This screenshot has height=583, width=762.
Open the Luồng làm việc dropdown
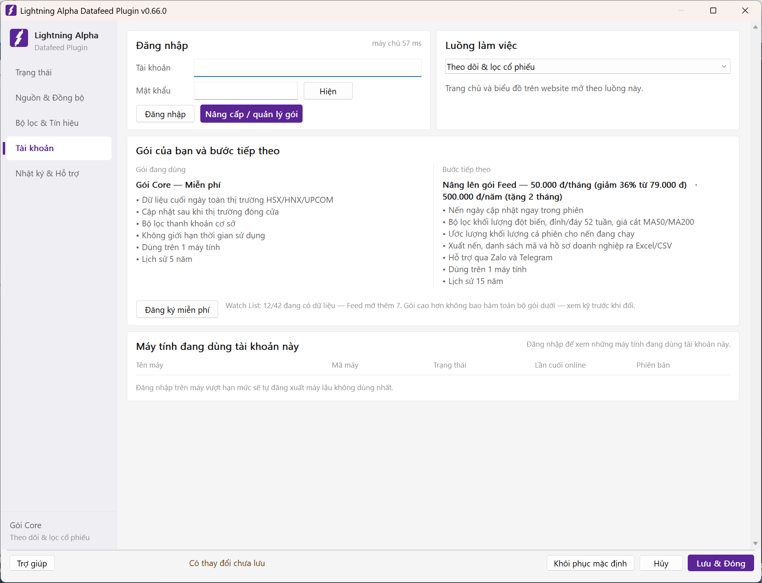pos(587,67)
